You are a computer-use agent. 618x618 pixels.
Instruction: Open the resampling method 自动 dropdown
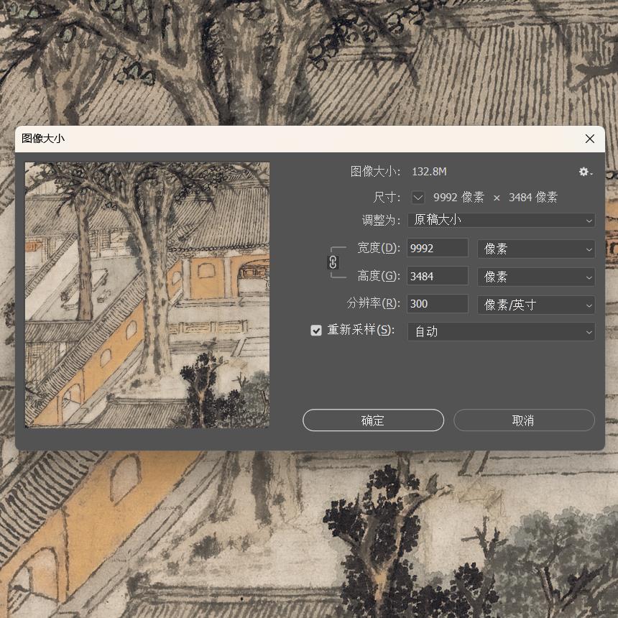502,332
